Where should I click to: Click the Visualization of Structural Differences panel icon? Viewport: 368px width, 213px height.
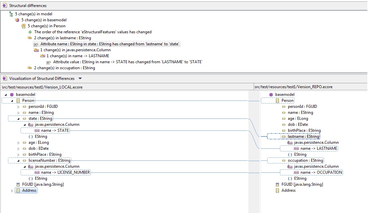click(x=5, y=79)
